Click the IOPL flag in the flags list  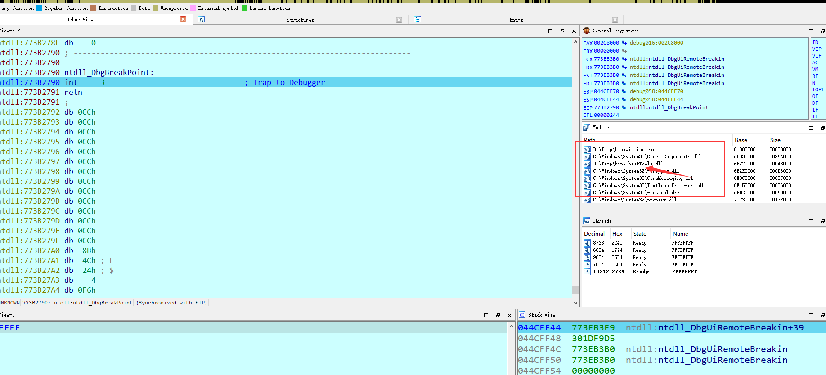click(818, 89)
